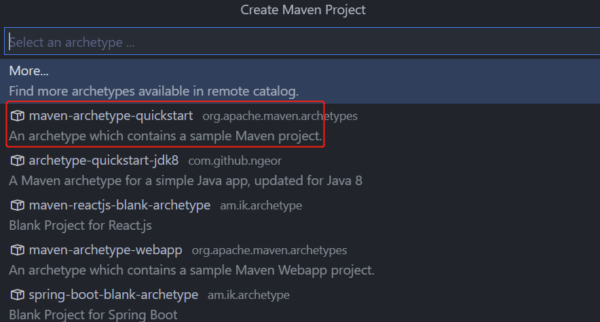Click the maven-archetype-quickstart package icon

[x=17, y=116]
